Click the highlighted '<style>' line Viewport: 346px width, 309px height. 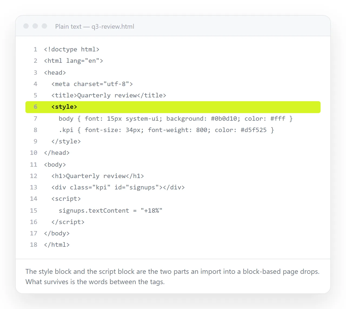point(173,107)
